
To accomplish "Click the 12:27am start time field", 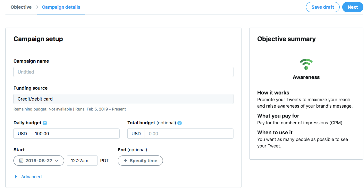I will coord(82,161).
